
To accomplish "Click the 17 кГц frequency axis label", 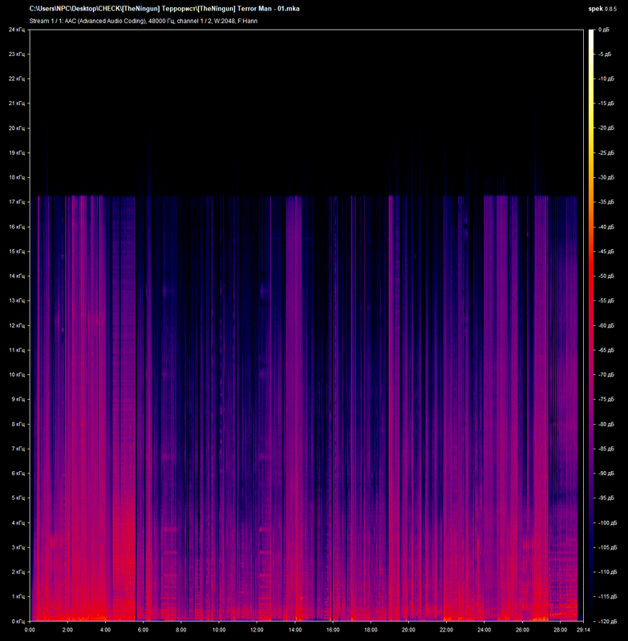I will (17, 202).
